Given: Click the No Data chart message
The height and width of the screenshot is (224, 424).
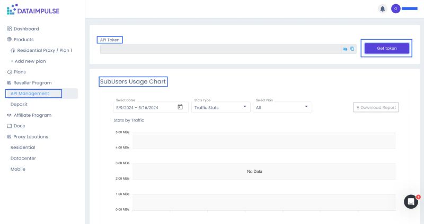Looking at the screenshot, I should coord(254,172).
